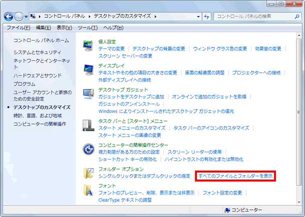Click the computer icon in status bar
305x217 pixels.
tap(227, 210)
